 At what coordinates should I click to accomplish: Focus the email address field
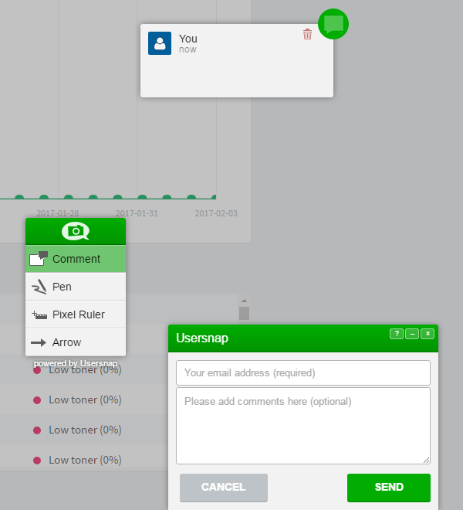coord(303,372)
